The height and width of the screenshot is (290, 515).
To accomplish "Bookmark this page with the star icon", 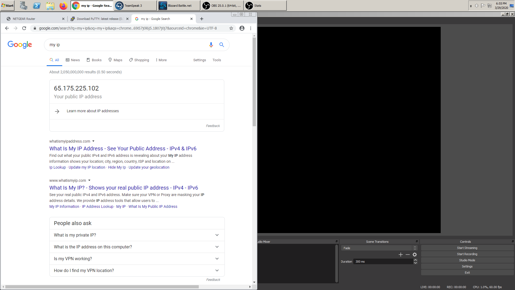I will 231,28.
